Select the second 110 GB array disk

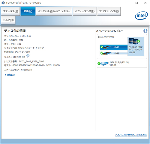click(114, 53)
